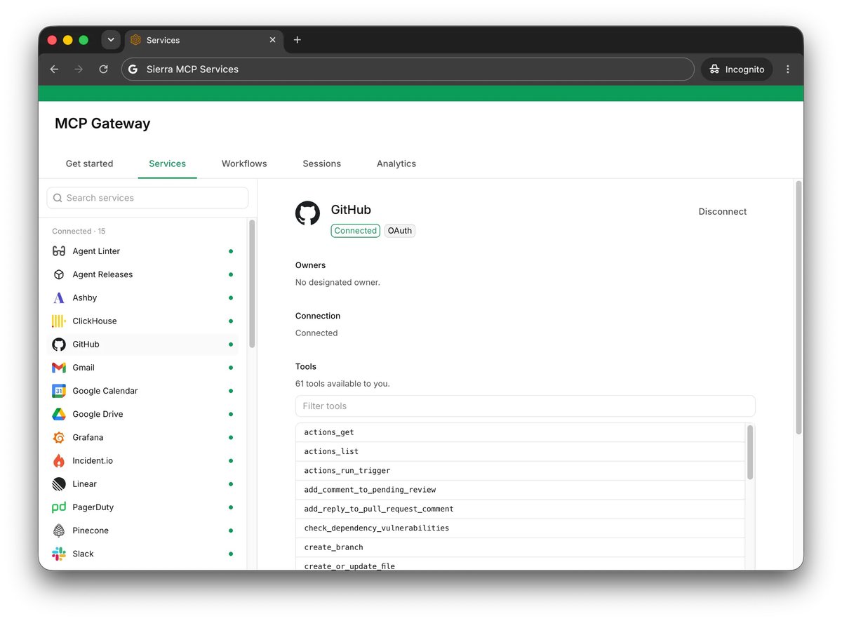Open the Agent Linter service icon
Image resolution: width=842 pixels, height=621 pixels.
click(x=59, y=251)
